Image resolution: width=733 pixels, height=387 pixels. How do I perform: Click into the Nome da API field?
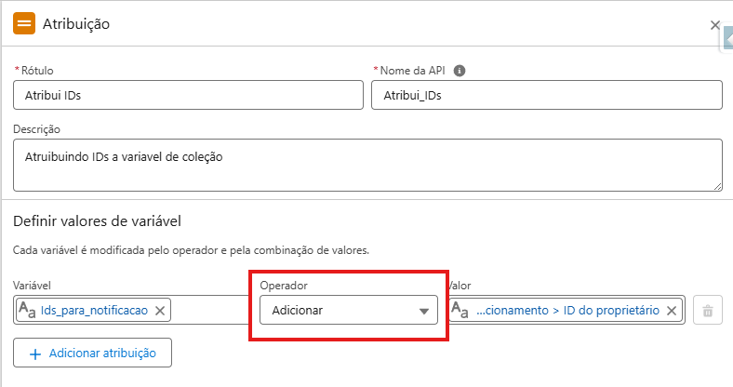pyautogui.click(x=546, y=95)
